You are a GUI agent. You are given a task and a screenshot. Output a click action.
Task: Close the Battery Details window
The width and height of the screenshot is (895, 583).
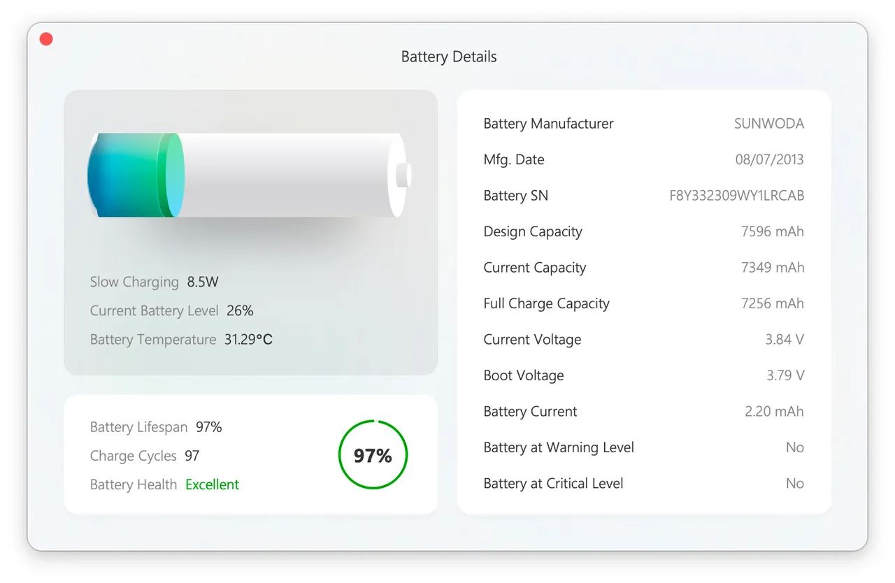46,39
